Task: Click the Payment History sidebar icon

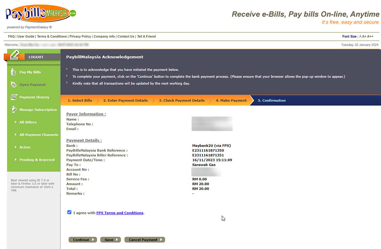Action: (14, 97)
